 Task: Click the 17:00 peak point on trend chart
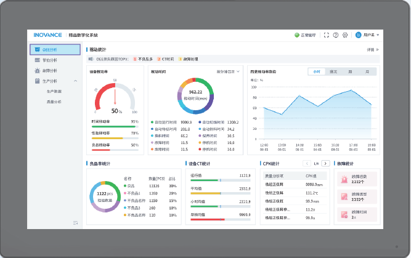(351, 91)
